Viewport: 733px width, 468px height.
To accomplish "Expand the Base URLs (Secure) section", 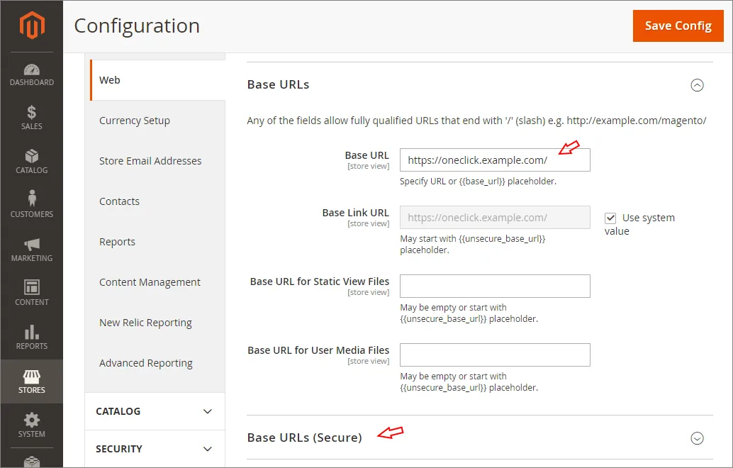I will (697, 438).
